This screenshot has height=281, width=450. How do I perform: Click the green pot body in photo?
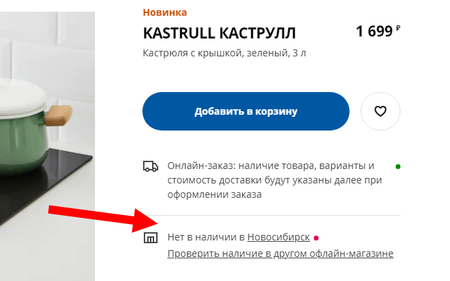23,142
